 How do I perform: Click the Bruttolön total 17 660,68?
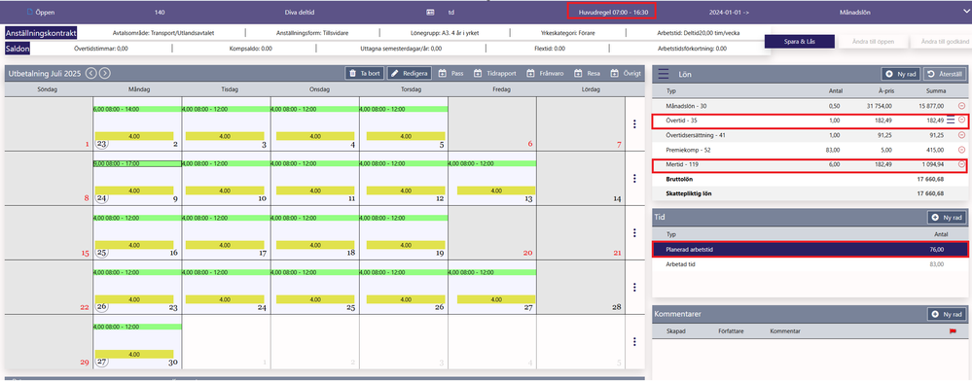point(930,179)
